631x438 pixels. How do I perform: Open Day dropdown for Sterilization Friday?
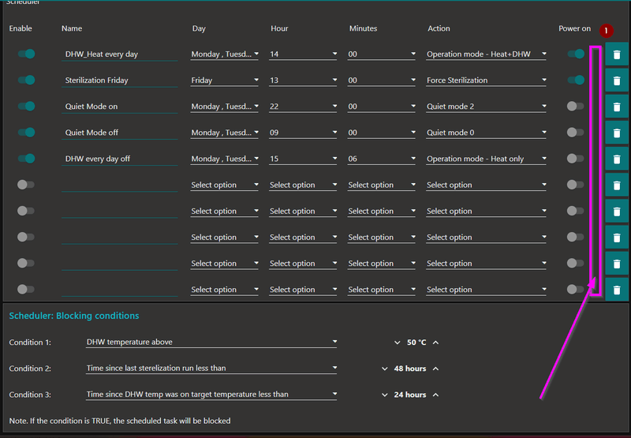224,80
